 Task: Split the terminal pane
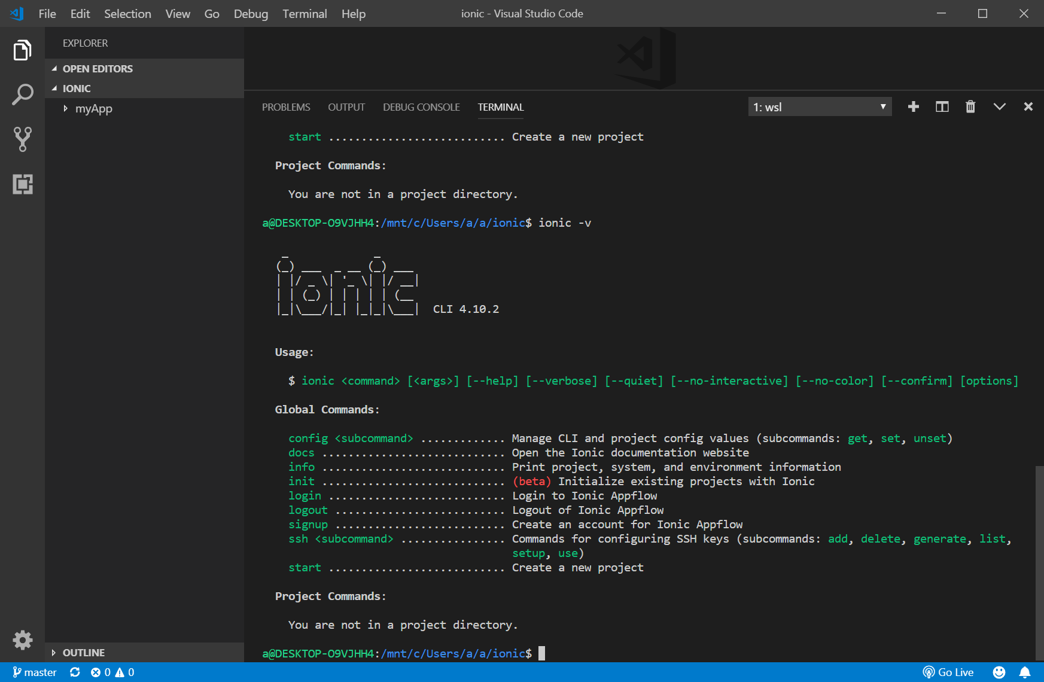point(942,106)
